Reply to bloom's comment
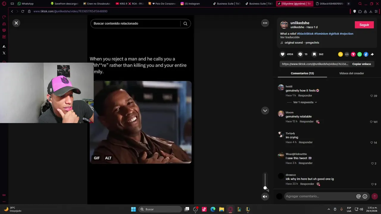Screen dimensions: 381x214 point(307,122)
